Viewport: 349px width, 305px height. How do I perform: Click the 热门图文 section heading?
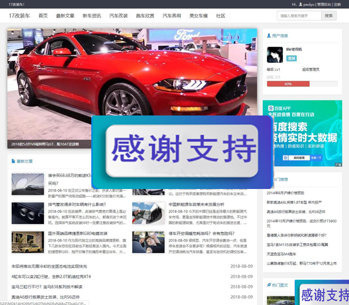(x=280, y=285)
